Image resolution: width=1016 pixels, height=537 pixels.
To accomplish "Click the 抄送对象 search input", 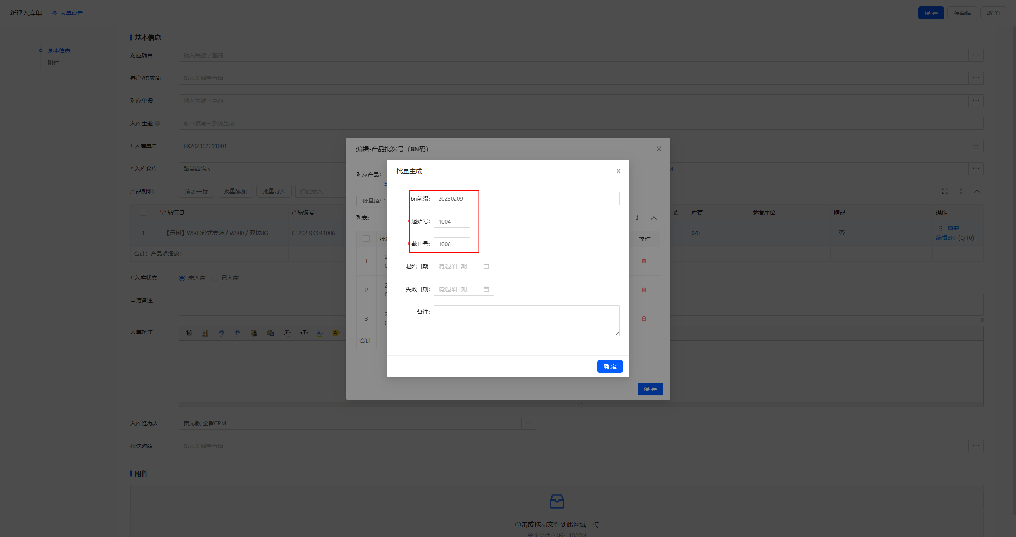I will (573, 446).
